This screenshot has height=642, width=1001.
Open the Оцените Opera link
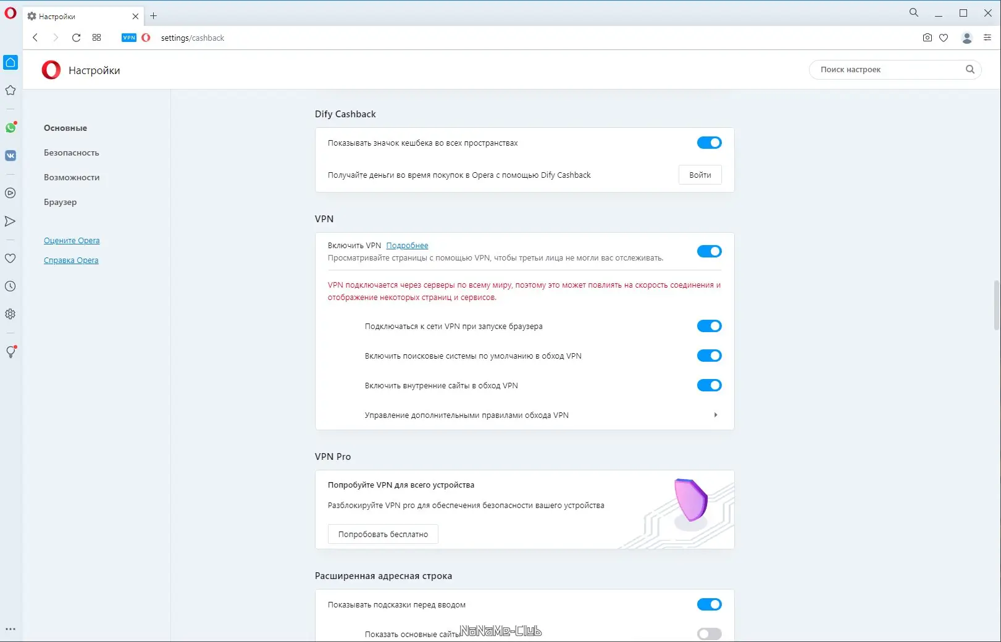[x=72, y=241]
